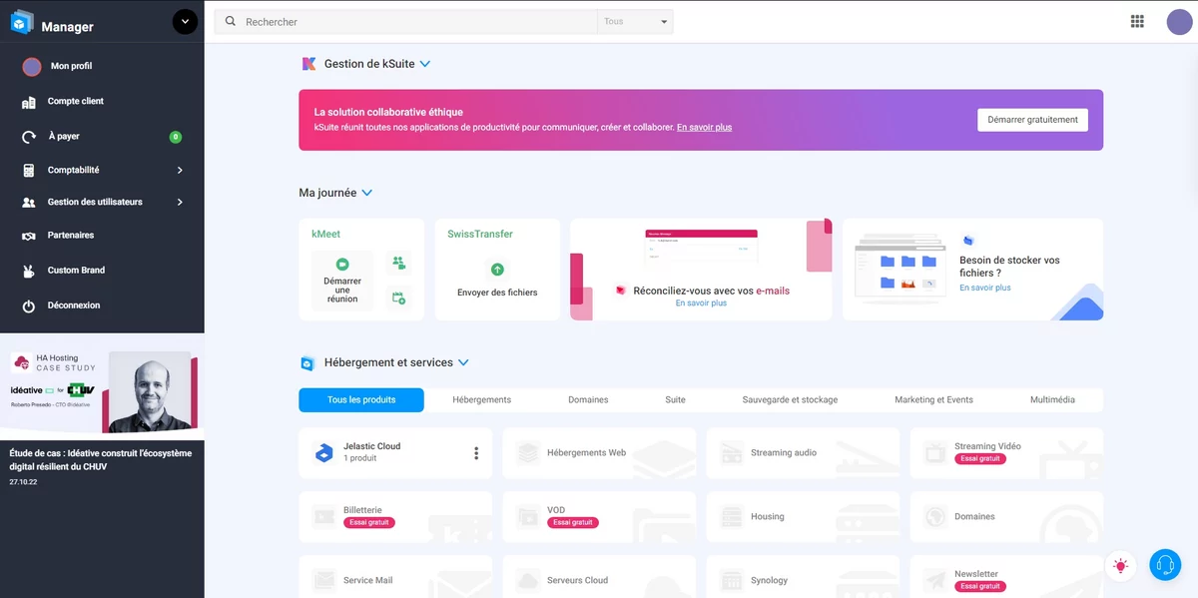
Task: Click the Partenaires handshake icon
Action: (x=29, y=236)
